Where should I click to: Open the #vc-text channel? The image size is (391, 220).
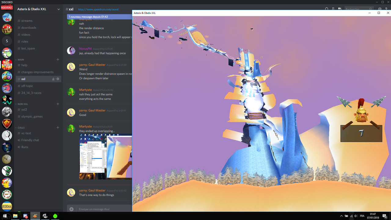coord(38,133)
